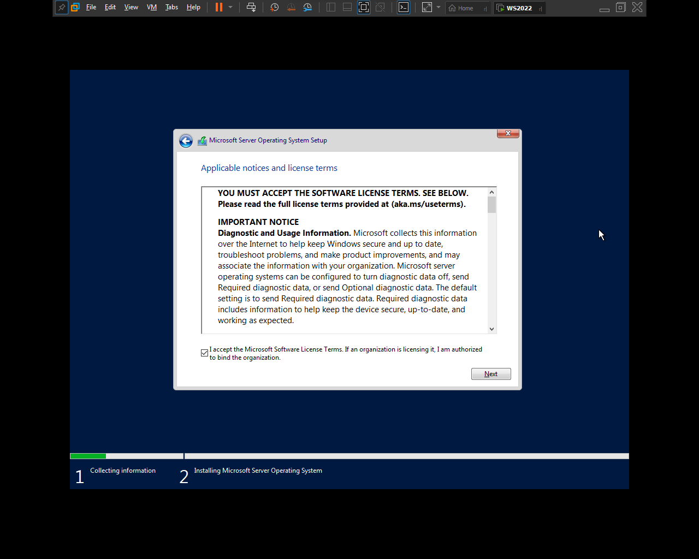Viewport: 699px width, 559px height.
Task: Uncheck the license terms acceptance checkbox
Action: [x=204, y=353]
